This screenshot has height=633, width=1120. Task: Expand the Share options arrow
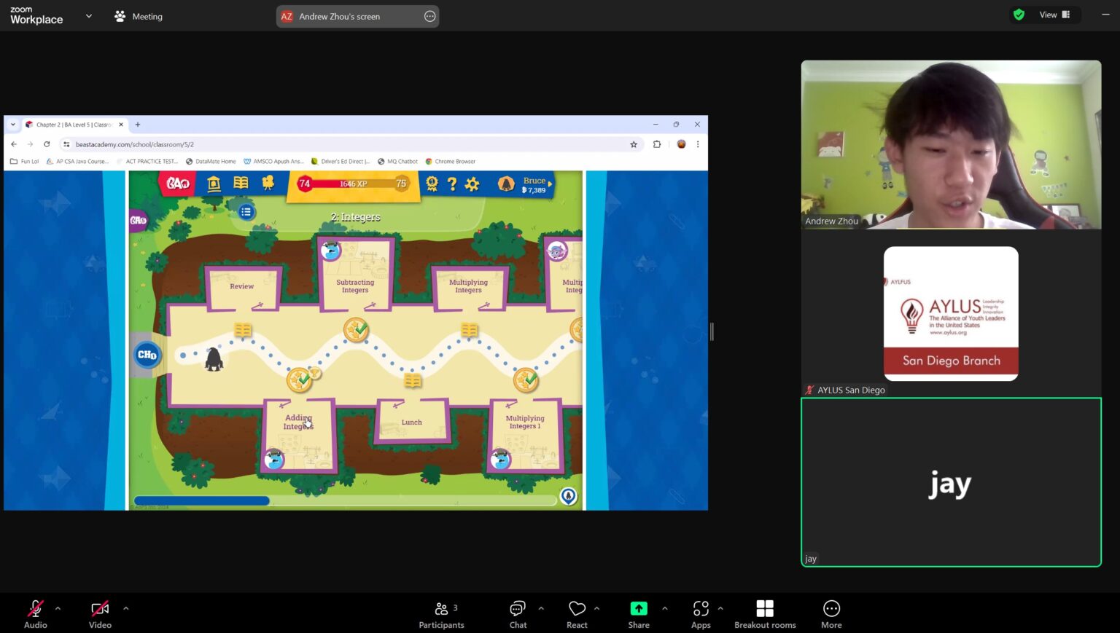tap(664, 608)
